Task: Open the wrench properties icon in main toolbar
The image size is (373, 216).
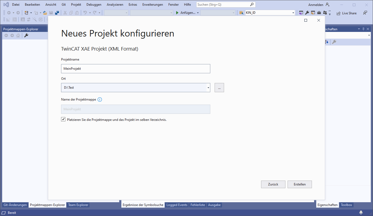Action: tap(307, 13)
